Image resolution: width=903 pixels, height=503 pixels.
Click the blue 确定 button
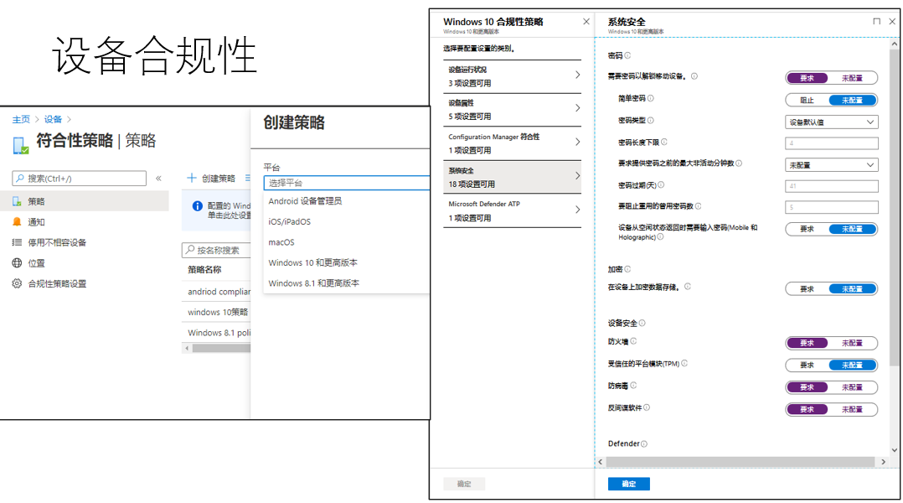tap(628, 484)
